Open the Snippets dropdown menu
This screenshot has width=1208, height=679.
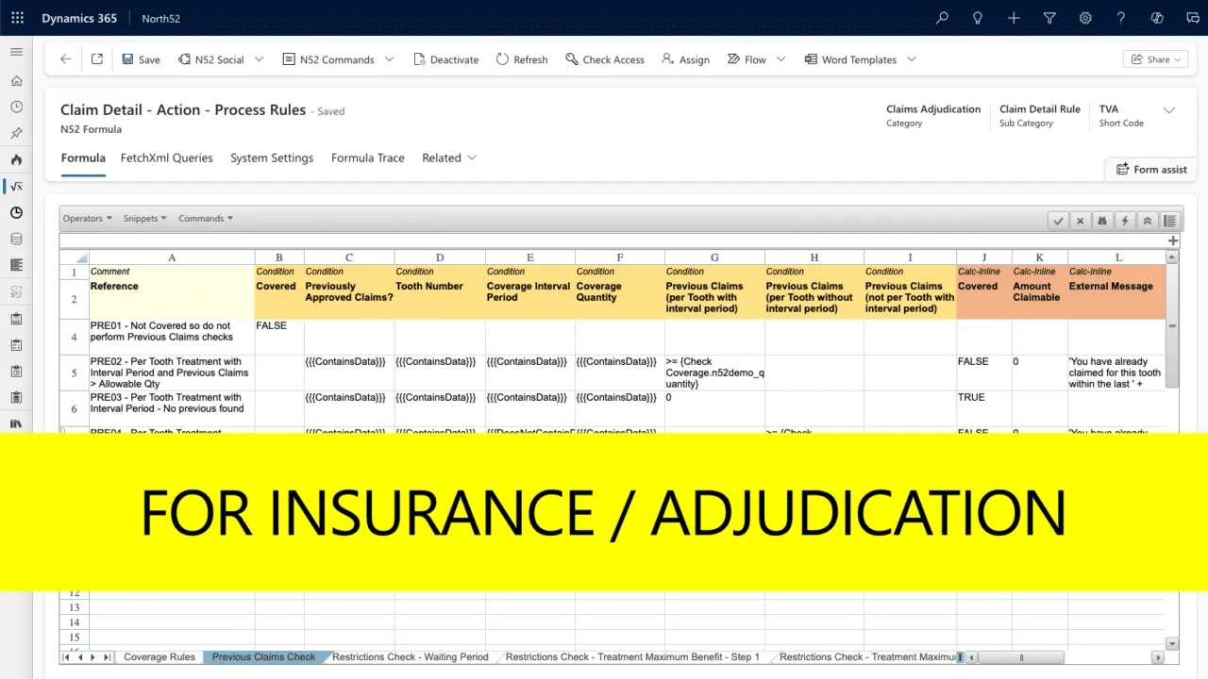(144, 218)
